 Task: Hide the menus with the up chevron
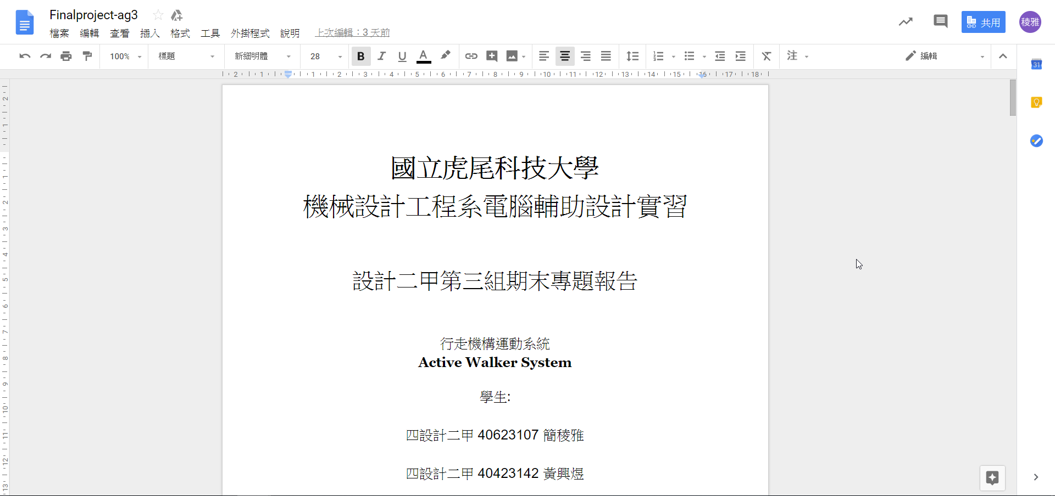[1003, 56]
